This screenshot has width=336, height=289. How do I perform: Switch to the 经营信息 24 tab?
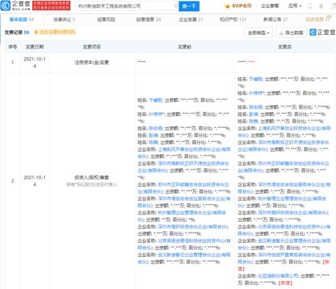coord(149,19)
